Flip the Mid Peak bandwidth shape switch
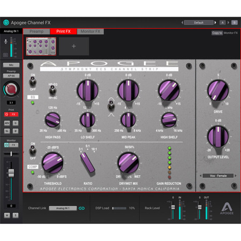The width and height of the screenshot is (241, 241). click(111, 106)
